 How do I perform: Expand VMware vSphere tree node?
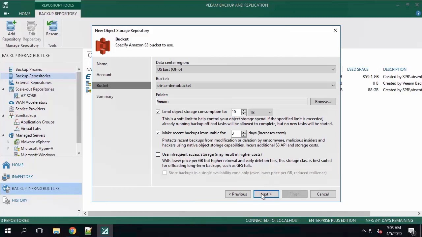(x=8, y=142)
